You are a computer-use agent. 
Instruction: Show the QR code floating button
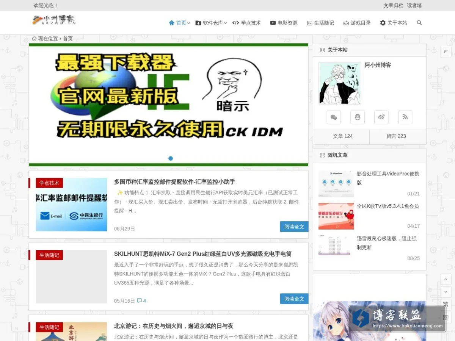coord(446,318)
